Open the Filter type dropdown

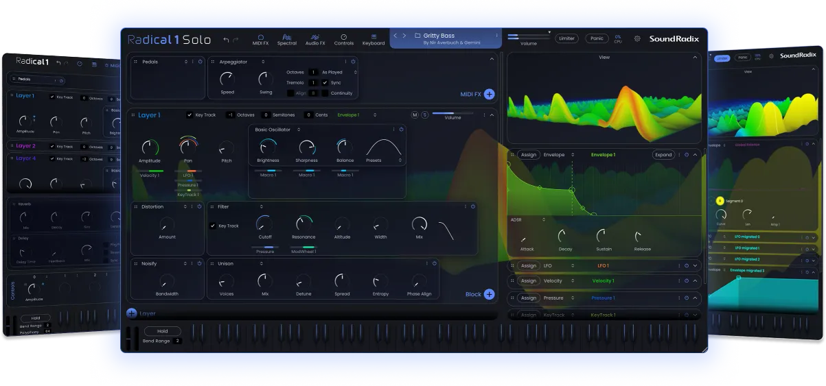click(240, 206)
